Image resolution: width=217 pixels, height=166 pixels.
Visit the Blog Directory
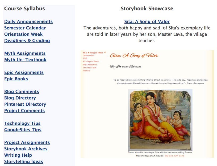pyautogui.click(x=20, y=98)
